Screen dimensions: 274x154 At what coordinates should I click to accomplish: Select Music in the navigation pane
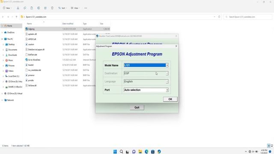coord(10,60)
